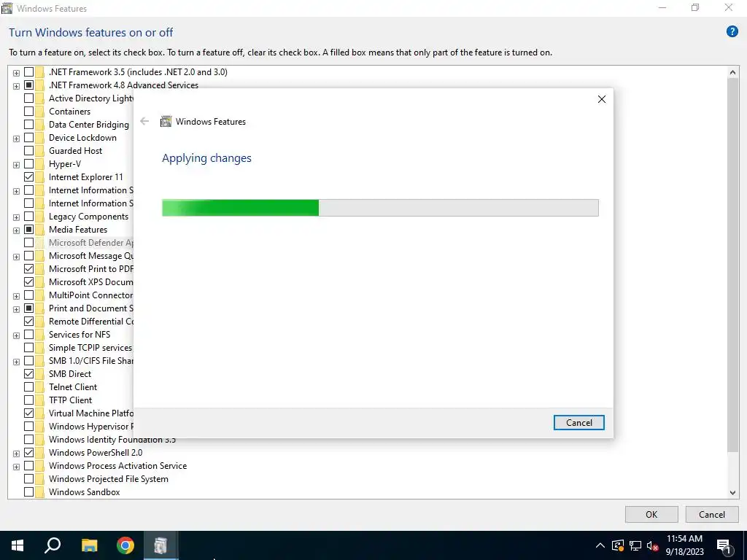Select the Microsoft Print to PDF row
This screenshot has width=747, height=560.
[x=90, y=269]
